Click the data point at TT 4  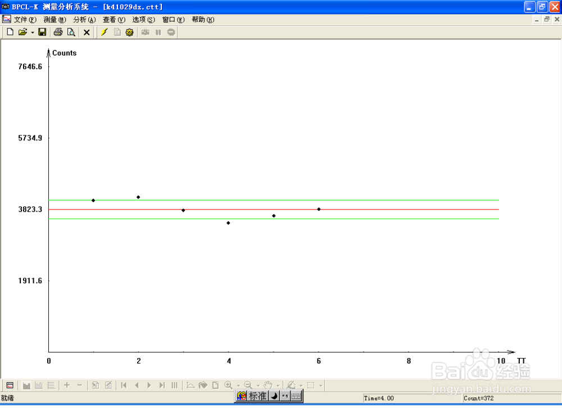coord(228,223)
